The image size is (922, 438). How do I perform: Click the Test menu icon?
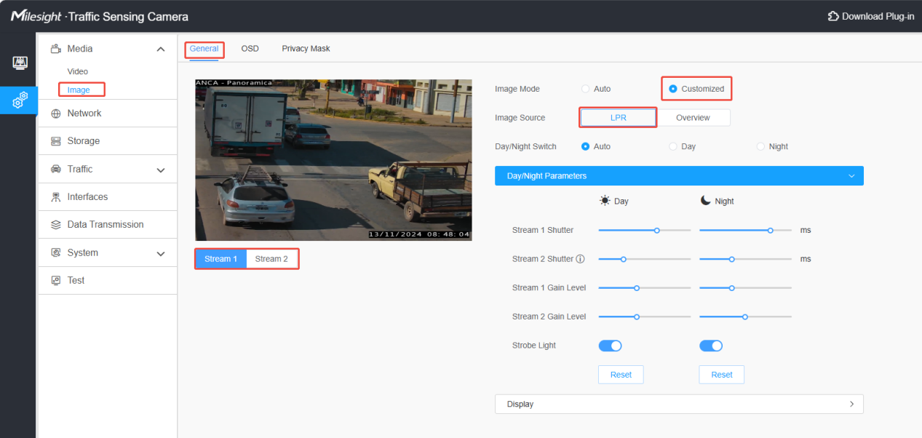click(56, 281)
